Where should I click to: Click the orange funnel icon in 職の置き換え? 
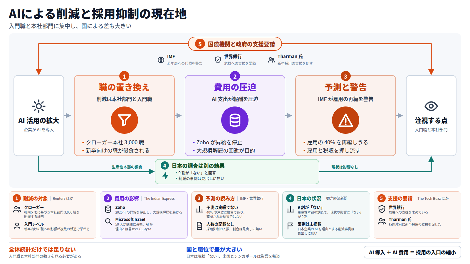click(x=124, y=120)
